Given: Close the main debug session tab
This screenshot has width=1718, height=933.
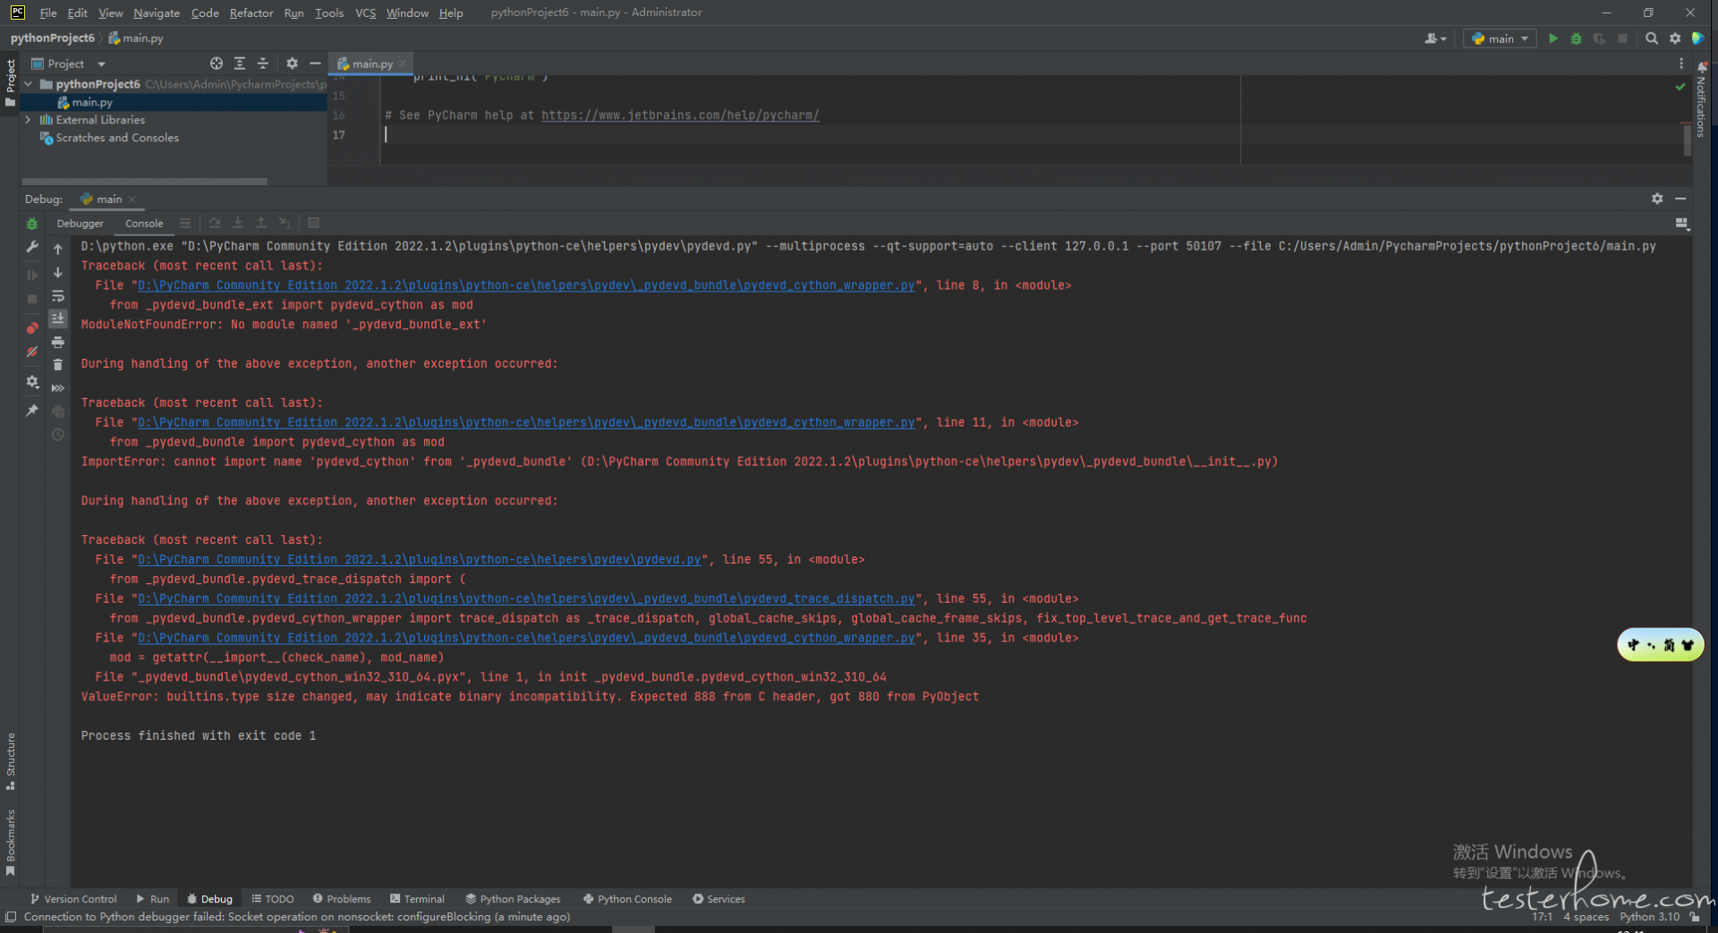Looking at the screenshot, I should (132, 199).
